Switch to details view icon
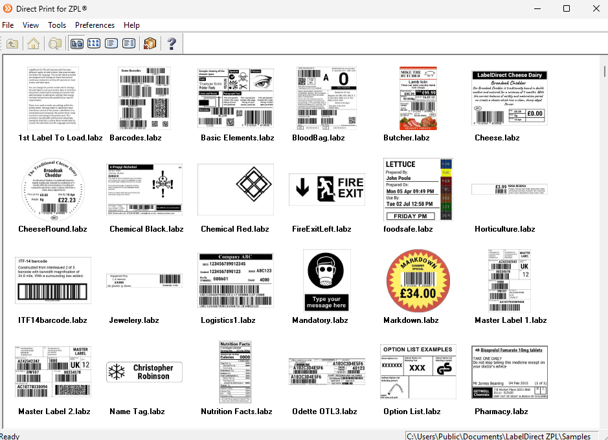Image resolution: width=608 pixels, height=440 pixels. (129, 43)
